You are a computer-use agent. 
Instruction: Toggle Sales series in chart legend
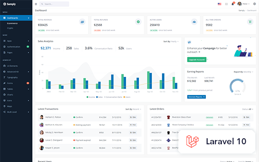(99, 97)
